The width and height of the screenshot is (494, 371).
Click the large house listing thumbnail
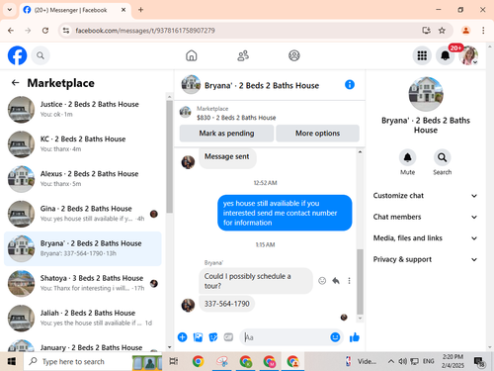(426, 94)
